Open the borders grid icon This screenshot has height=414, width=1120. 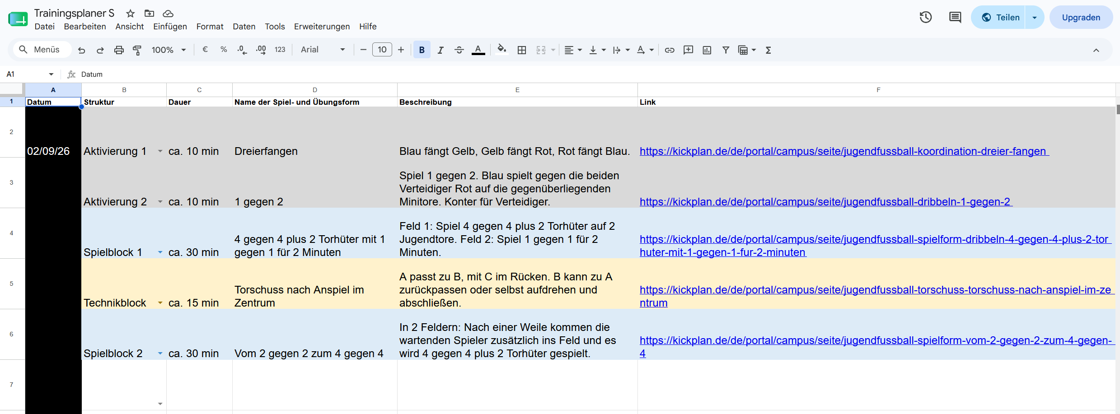(522, 50)
